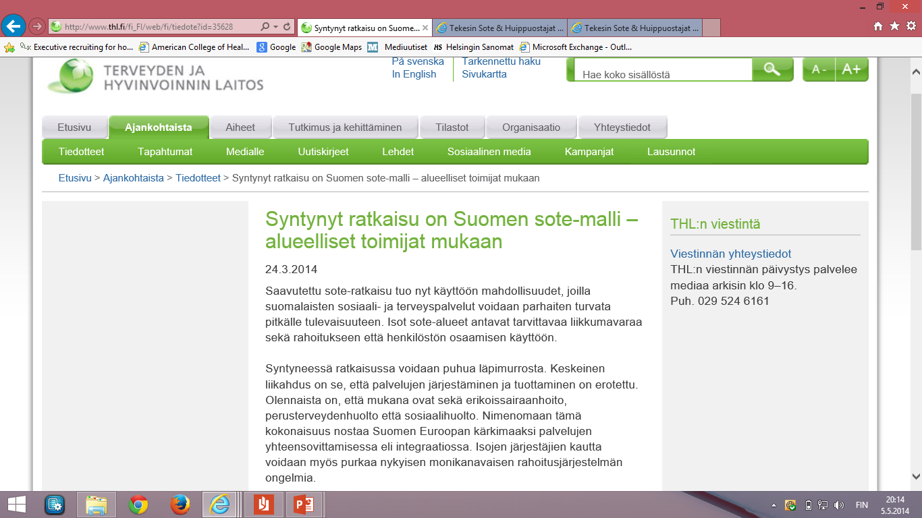Open the Mediuutiset bookmark
The image size is (922, 518).
click(x=398, y=47)
